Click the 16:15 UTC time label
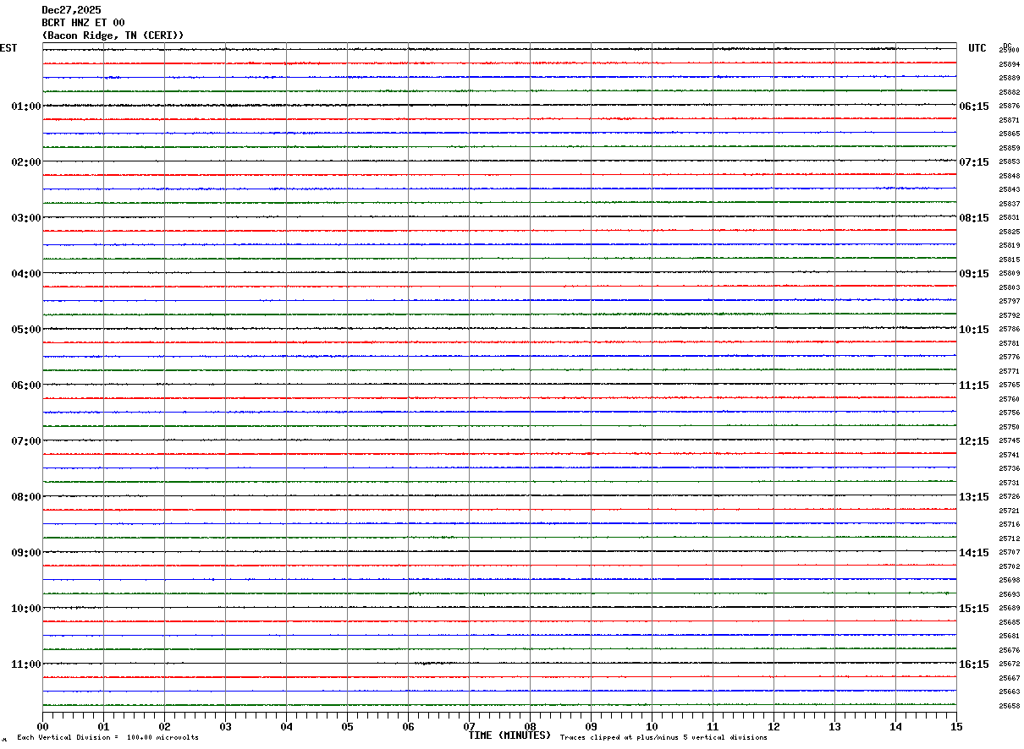 974,664
